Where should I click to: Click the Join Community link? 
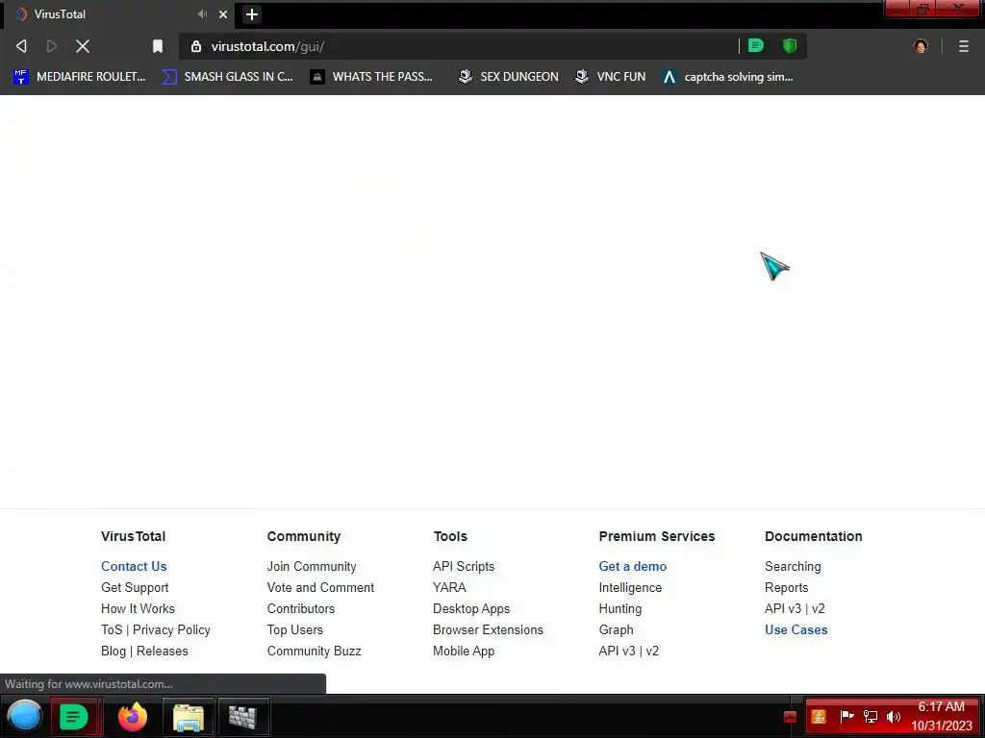312,566
